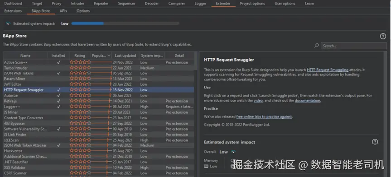Open the Learn tab
The image size is (391, 177).
click(x=309, y=4)
